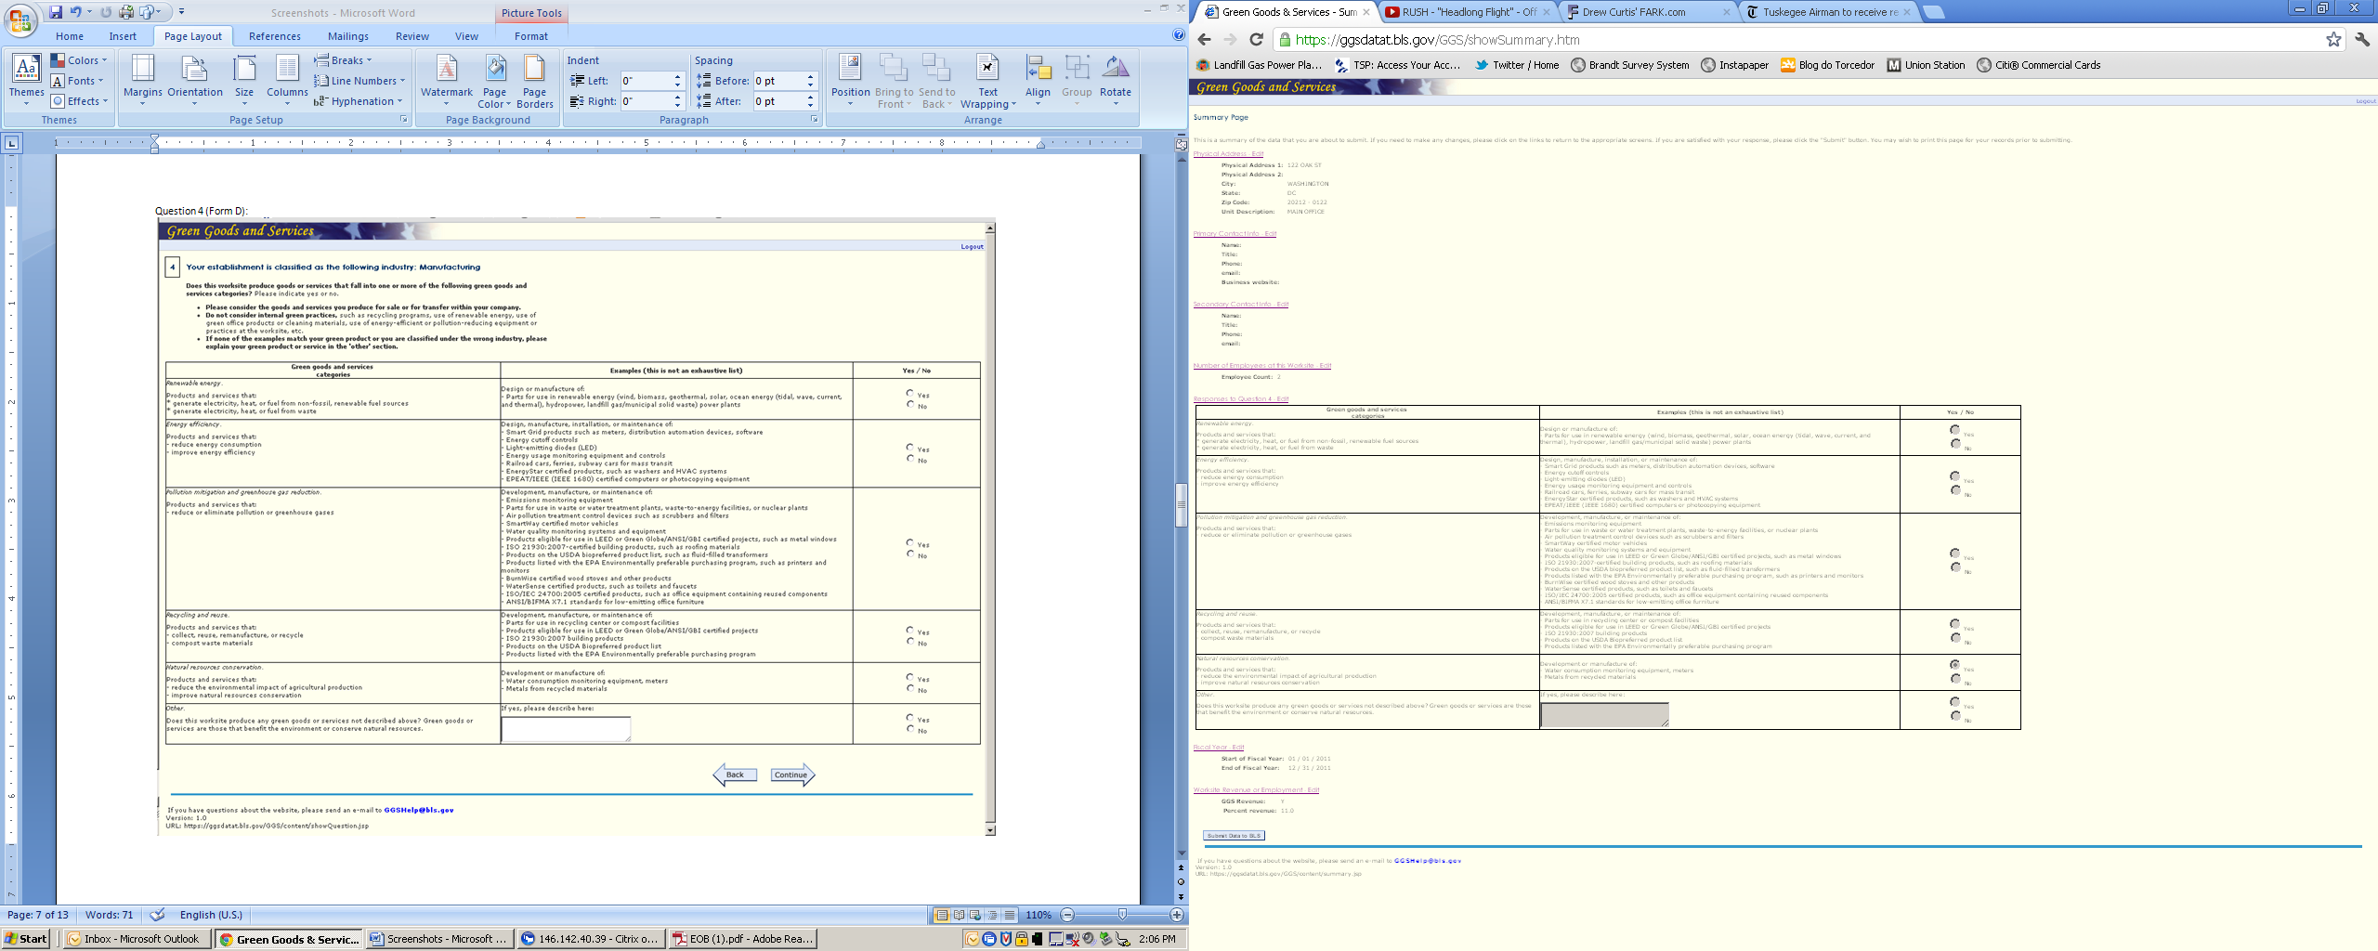The image size is (2378, 951).
Task: Click the Position icon in Arrange group
Action: click(850, 76)
